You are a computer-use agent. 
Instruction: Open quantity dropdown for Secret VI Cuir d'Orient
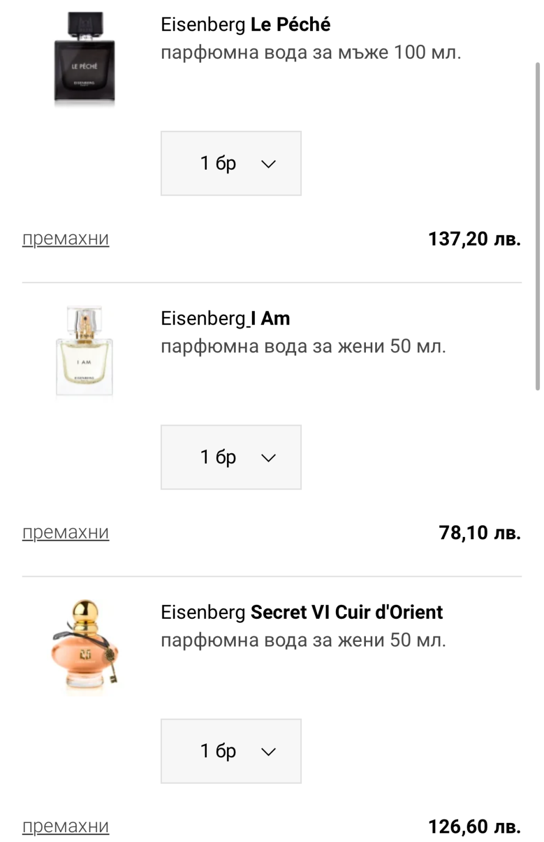click(231, 751)
